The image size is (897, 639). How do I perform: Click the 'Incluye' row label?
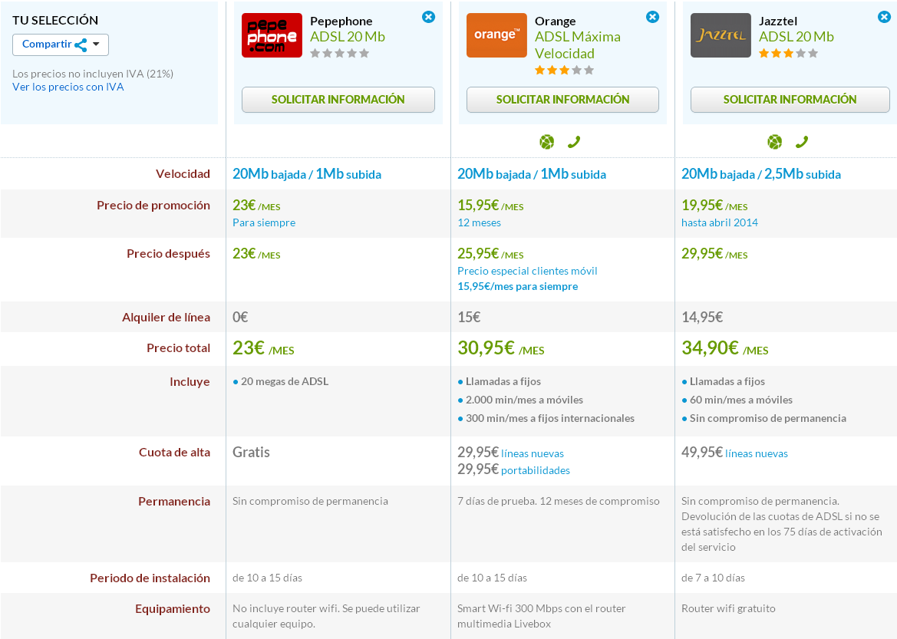tap(190, 382)
